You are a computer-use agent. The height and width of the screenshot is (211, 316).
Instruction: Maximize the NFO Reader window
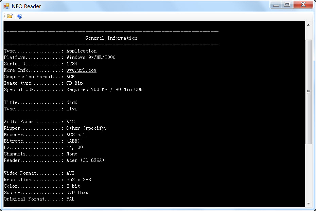(x=287, y=5)
